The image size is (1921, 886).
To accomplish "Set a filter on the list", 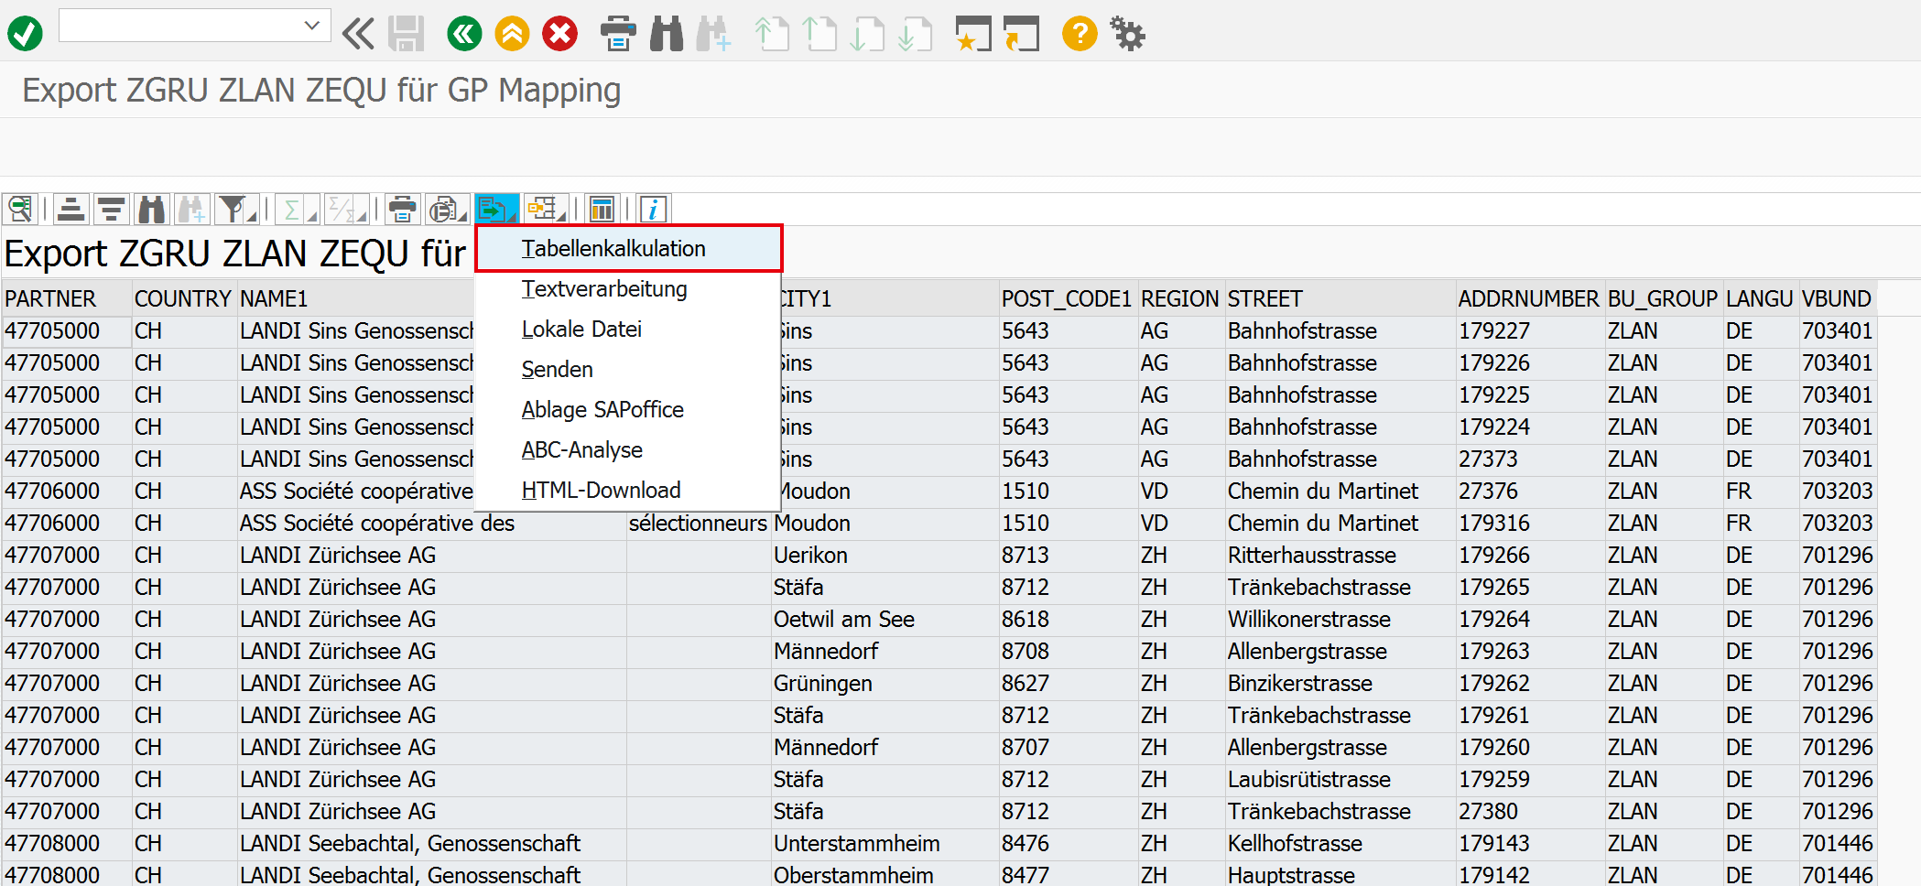I will tap(231, 209).
